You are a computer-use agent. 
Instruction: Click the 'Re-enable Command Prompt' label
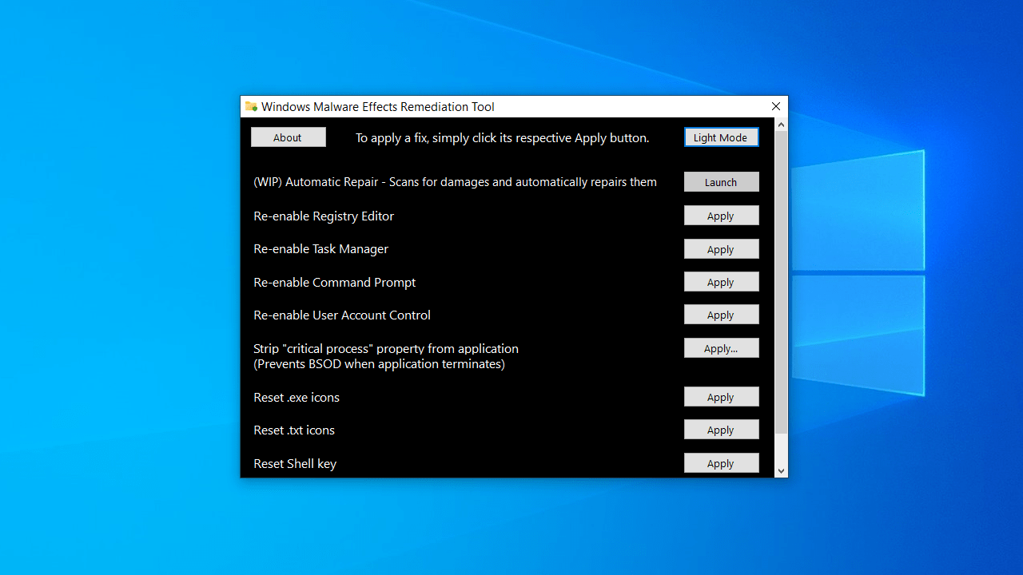pos(335,282)
